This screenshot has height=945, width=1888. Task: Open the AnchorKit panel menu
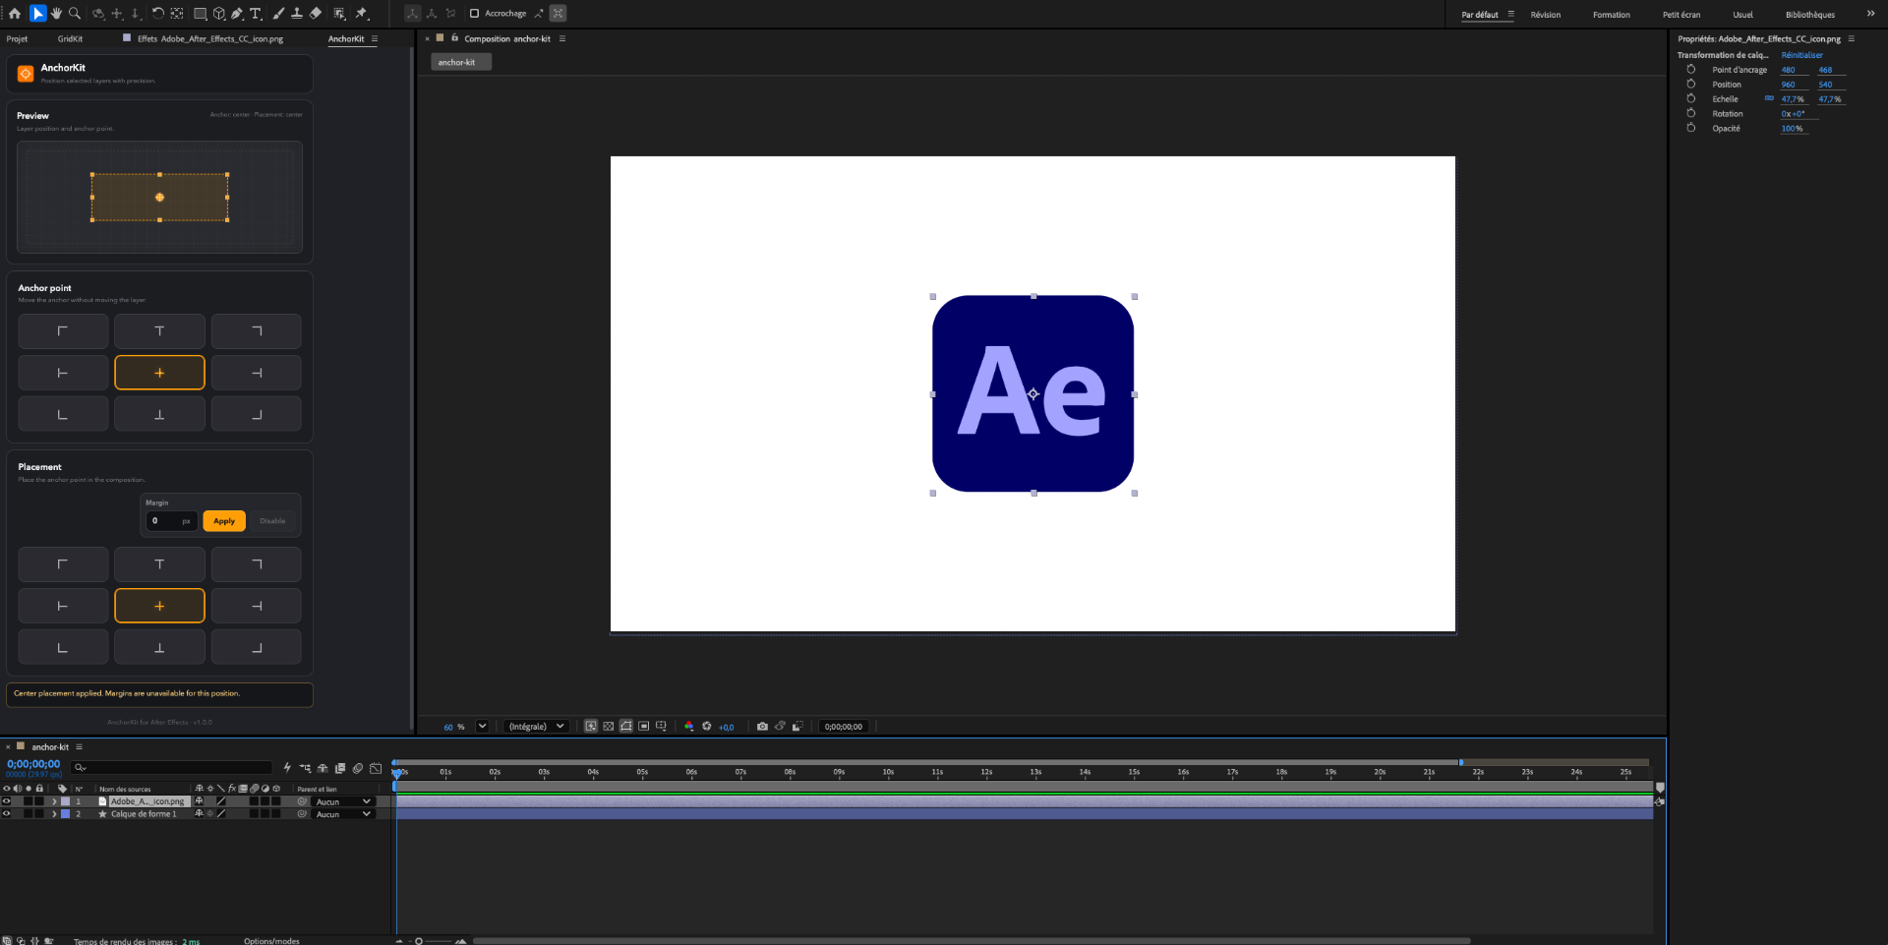pyautogui.click(x=375, y=39)
